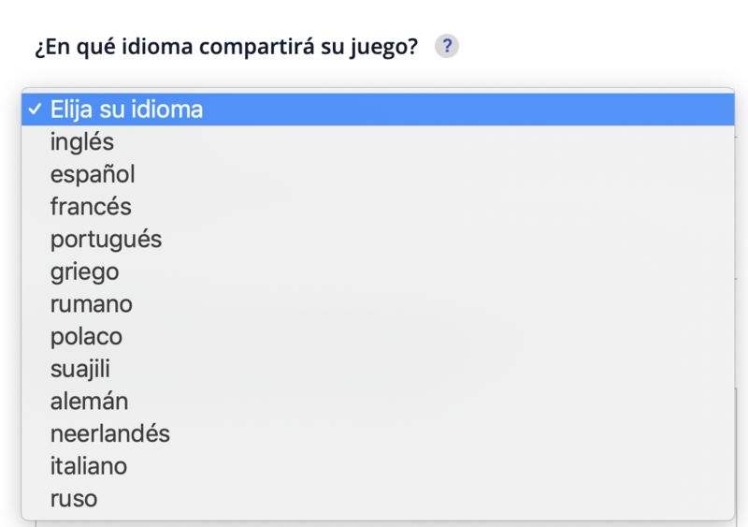Click the checkmark beside Elija su idioma
The width and height of the screenshot is (748, 527).
35,110
